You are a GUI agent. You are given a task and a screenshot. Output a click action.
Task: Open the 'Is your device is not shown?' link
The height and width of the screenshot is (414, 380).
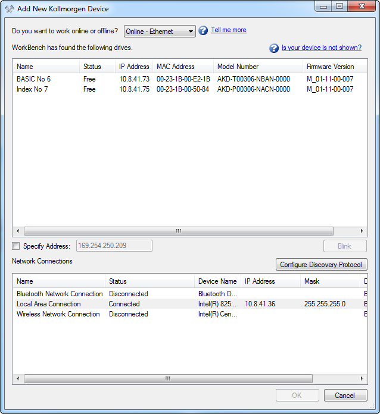321,48
